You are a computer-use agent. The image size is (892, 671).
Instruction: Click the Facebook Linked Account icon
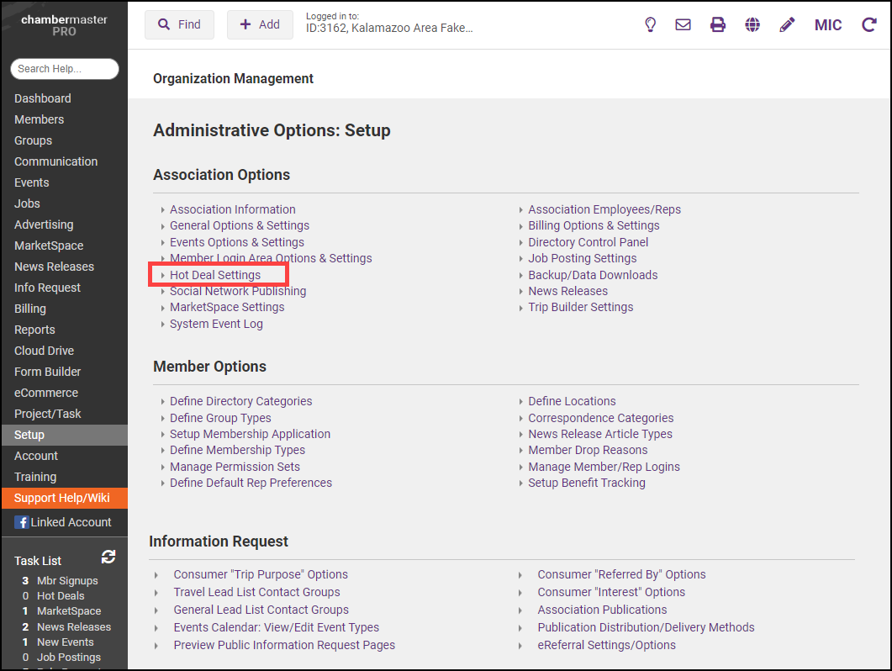point(22,522)
